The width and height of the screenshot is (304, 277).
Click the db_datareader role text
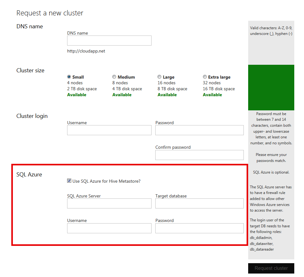pyautogui.click(x=262, y=249)
